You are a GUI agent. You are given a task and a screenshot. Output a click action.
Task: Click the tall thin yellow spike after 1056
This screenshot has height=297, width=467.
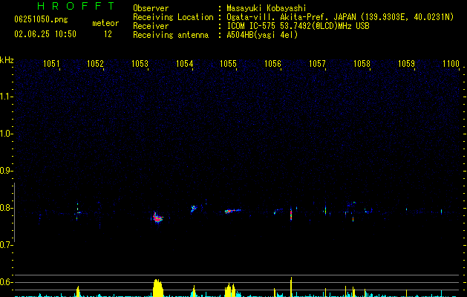pyautogui.click(x=291, y=287)
